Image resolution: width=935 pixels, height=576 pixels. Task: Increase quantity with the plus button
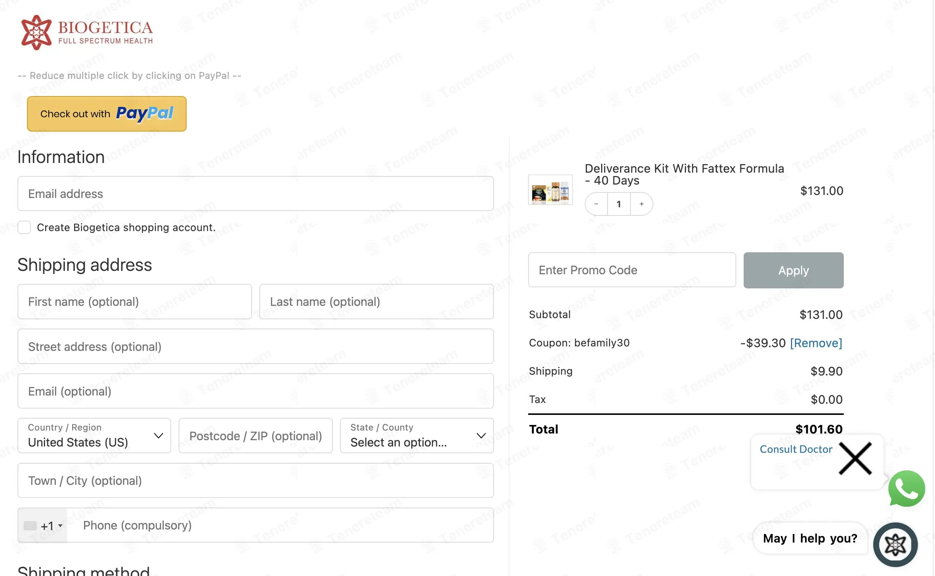pos(642,204)
